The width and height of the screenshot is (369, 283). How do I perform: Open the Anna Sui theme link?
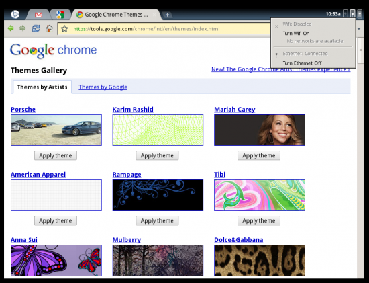[24, 240]
